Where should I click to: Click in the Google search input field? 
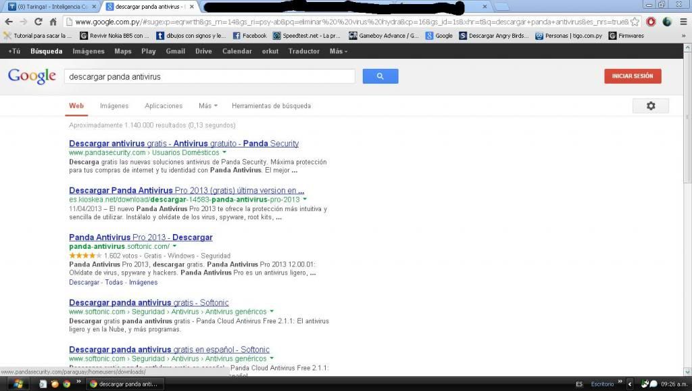point(209,76)
